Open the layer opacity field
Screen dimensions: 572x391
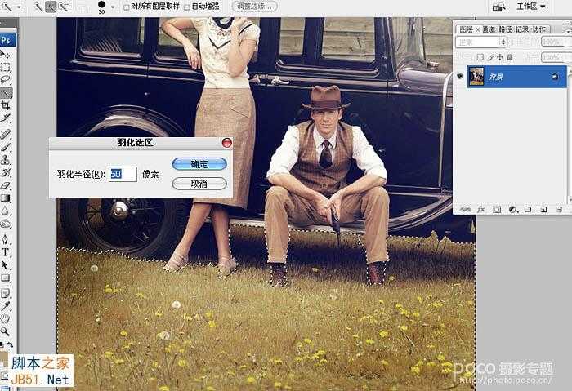[555, 42]
